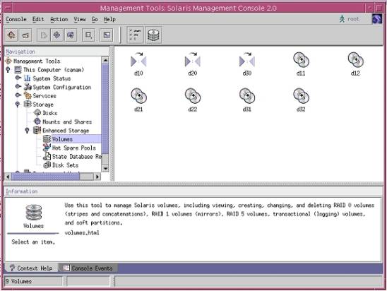Click the blue monitor toolbar icon
Image resolution: width=387 pixels, height=291 pixels.
point(71,35)
